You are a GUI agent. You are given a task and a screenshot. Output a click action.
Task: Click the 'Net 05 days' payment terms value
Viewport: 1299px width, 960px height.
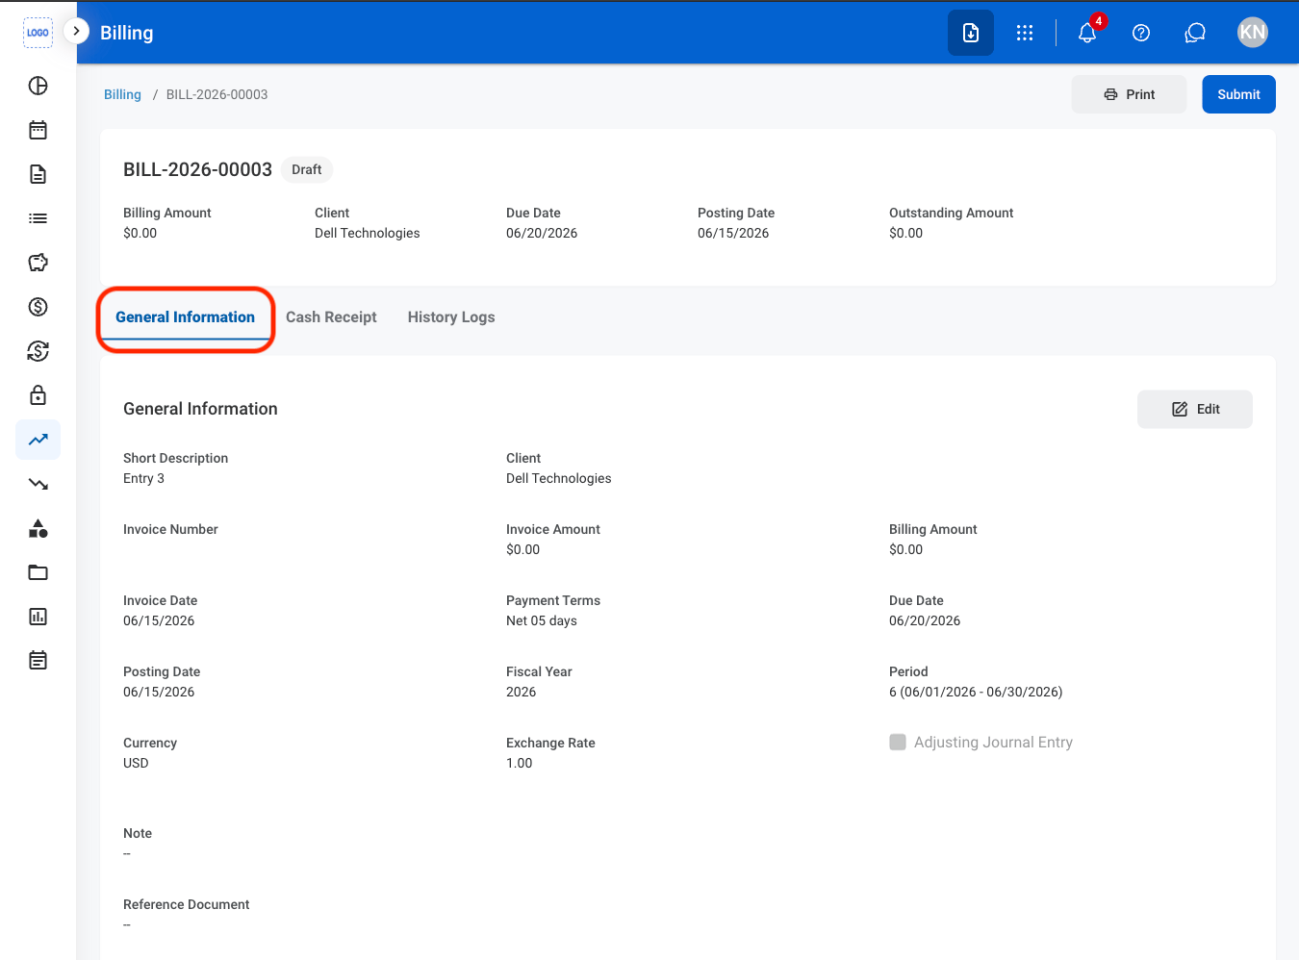542,620
